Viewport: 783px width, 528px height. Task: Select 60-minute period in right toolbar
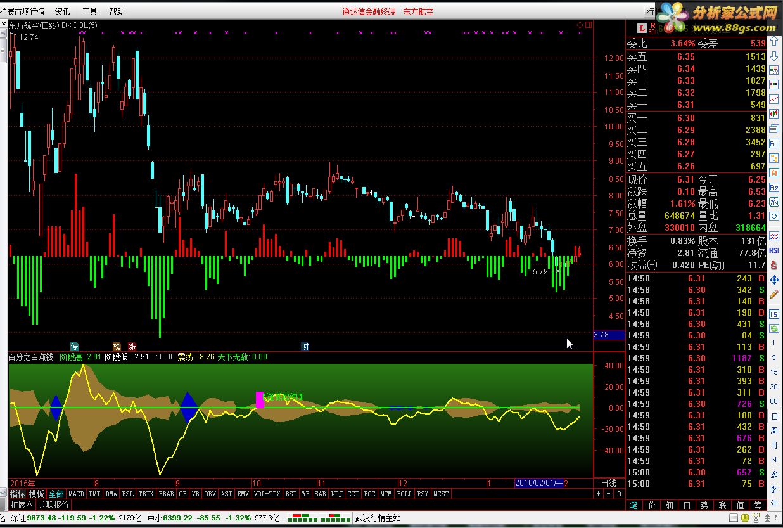point(774,401)
